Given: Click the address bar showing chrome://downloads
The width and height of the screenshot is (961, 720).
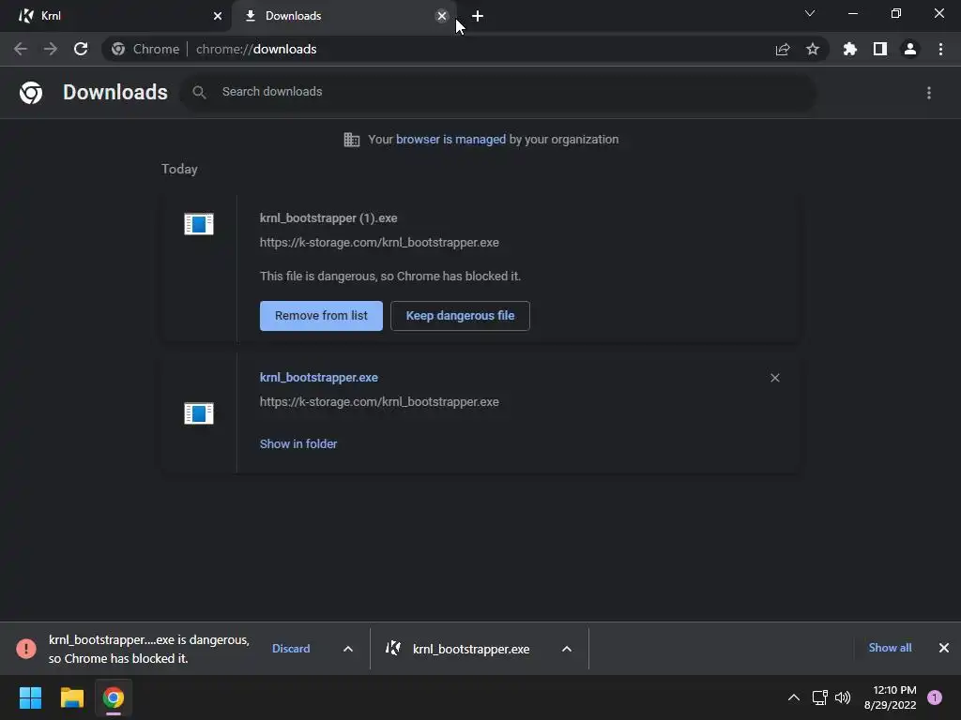Looking at the screenshot, I should pyautogui.click(x=465, y=49).
